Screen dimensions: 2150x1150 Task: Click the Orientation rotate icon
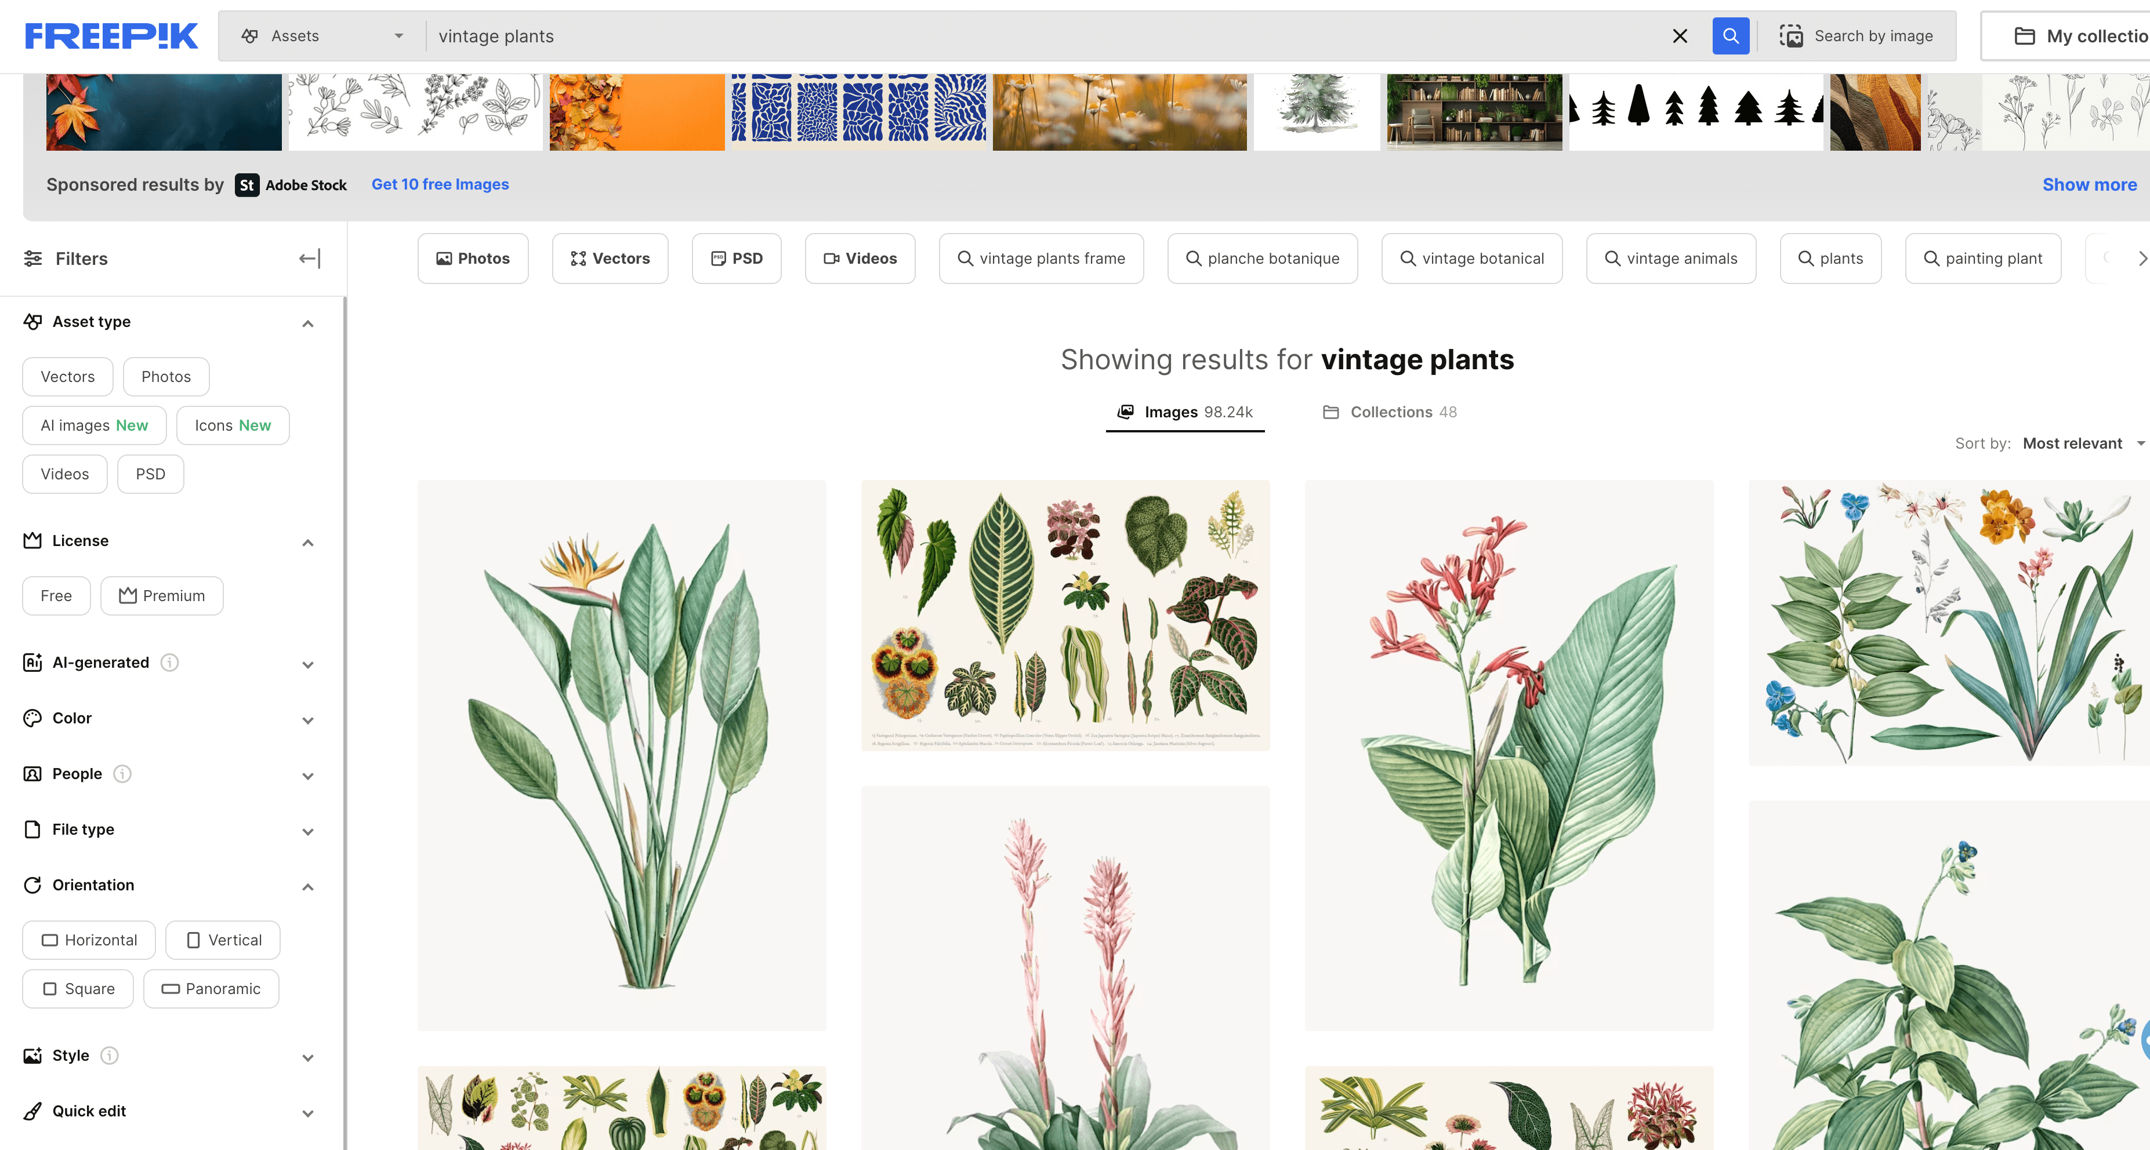coord(32,885)
